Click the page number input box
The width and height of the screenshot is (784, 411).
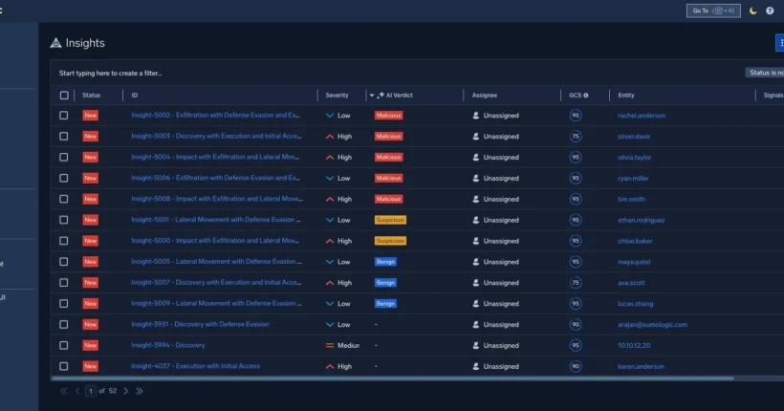(91, 391)
